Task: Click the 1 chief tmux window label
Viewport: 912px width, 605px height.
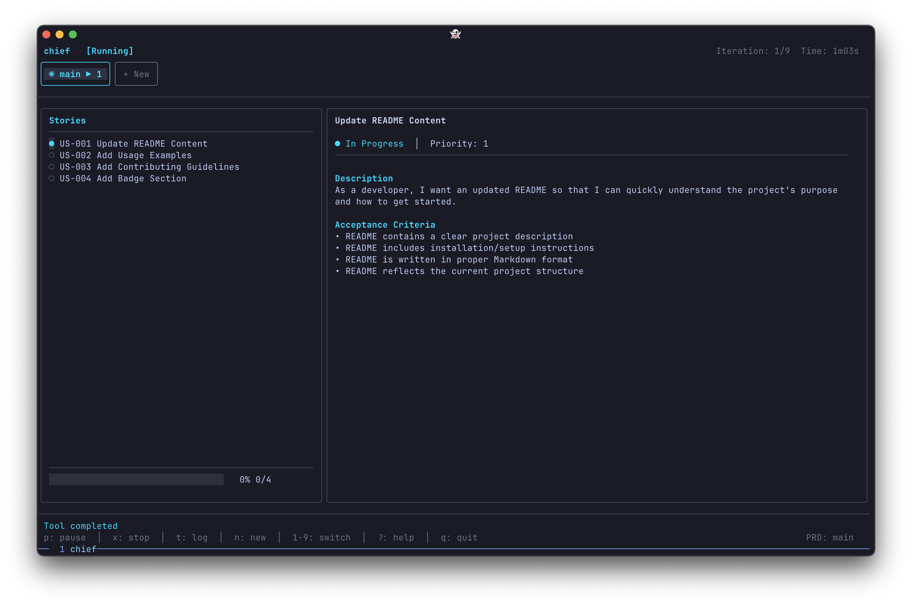Action: tap(78, 549)
